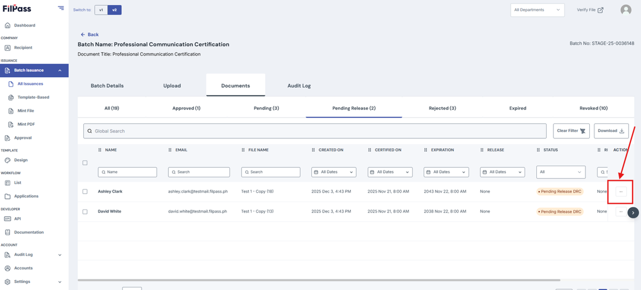641x290 pixels.
Task: Open Dashboard via home icon
Action: pos(7,25)
